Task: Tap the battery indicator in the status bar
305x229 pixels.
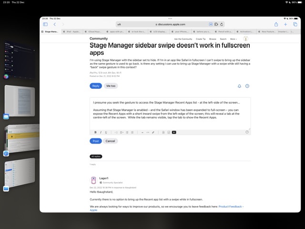Action: (x=300, y=2)
